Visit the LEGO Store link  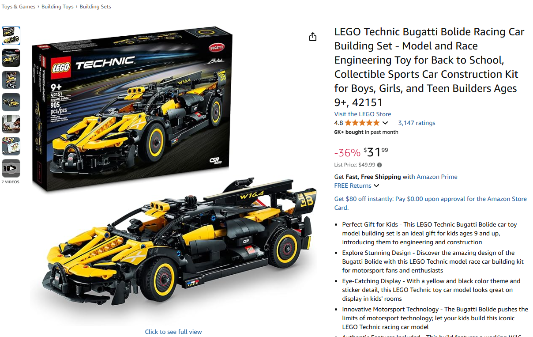pyautogui.click(x=363, y=114)
